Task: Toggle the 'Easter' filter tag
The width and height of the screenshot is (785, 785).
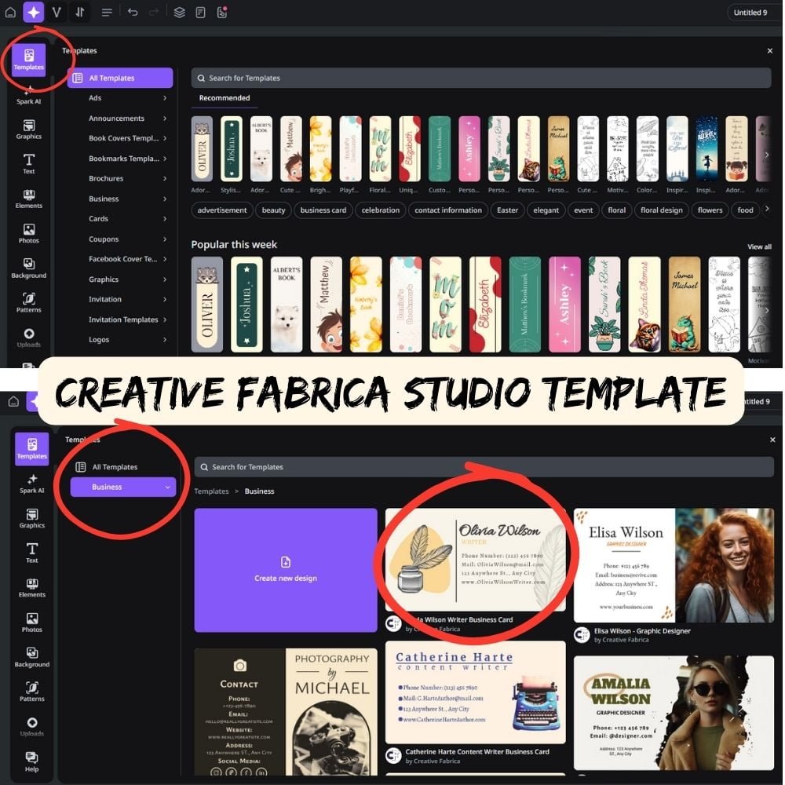Action: [507, 210]
